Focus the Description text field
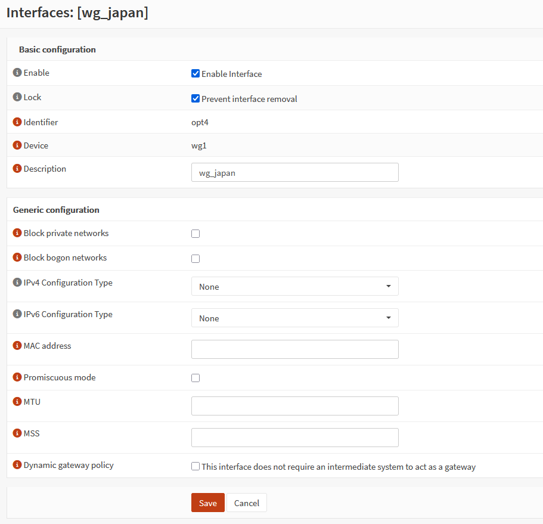Image resolution: width=543 pixels, height=524 pixels. click(294, 173)
